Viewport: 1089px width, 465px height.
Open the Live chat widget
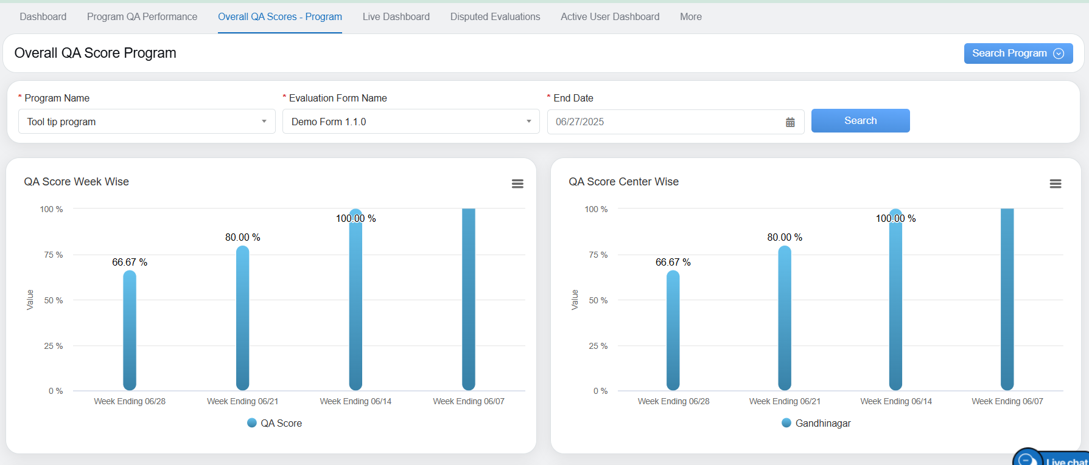pos(1053,460)
